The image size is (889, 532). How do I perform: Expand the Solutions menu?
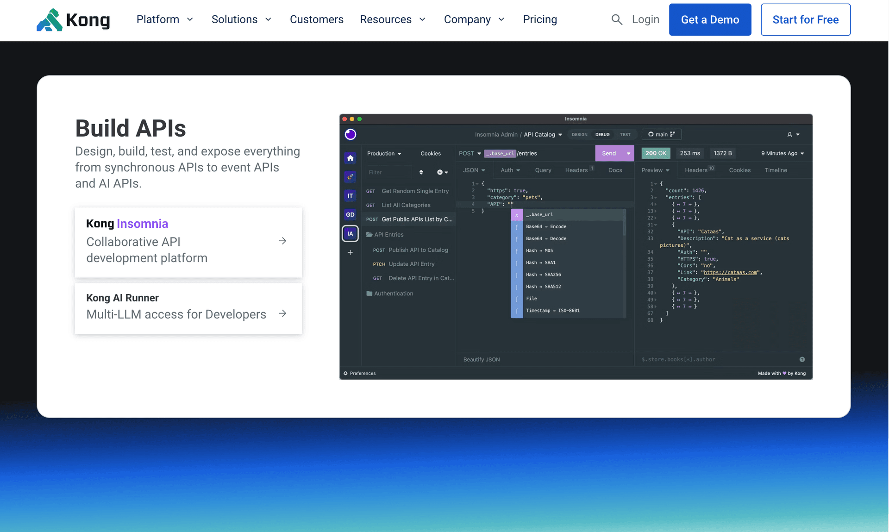pos(241,19)
